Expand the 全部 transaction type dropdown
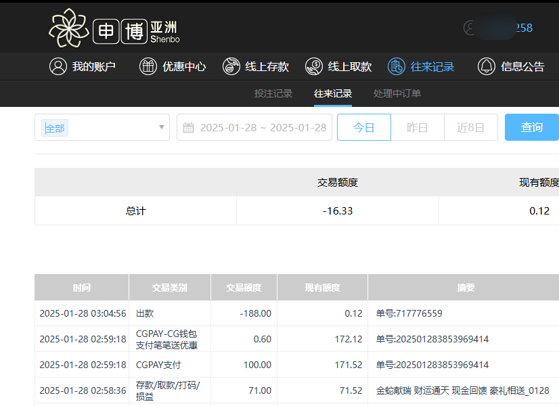The width and height of the screenshot is (559, 406). [102, 127]
